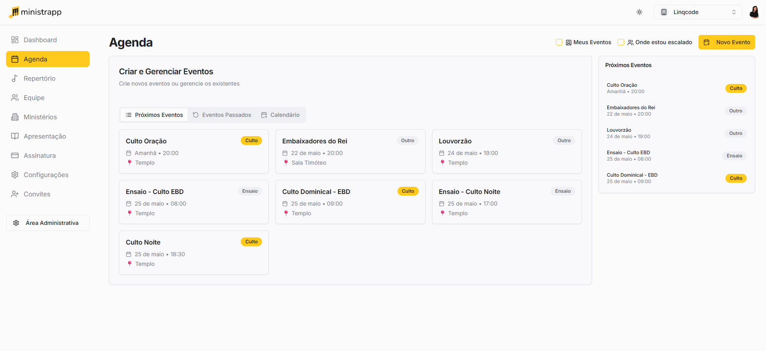Viewport: 766px width, 351px height.
Task: Click the Assinatura card icon
Action: tap(15, 155)
